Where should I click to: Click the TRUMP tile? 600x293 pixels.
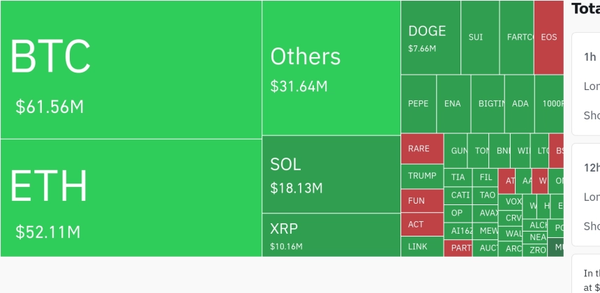point(423,176)
